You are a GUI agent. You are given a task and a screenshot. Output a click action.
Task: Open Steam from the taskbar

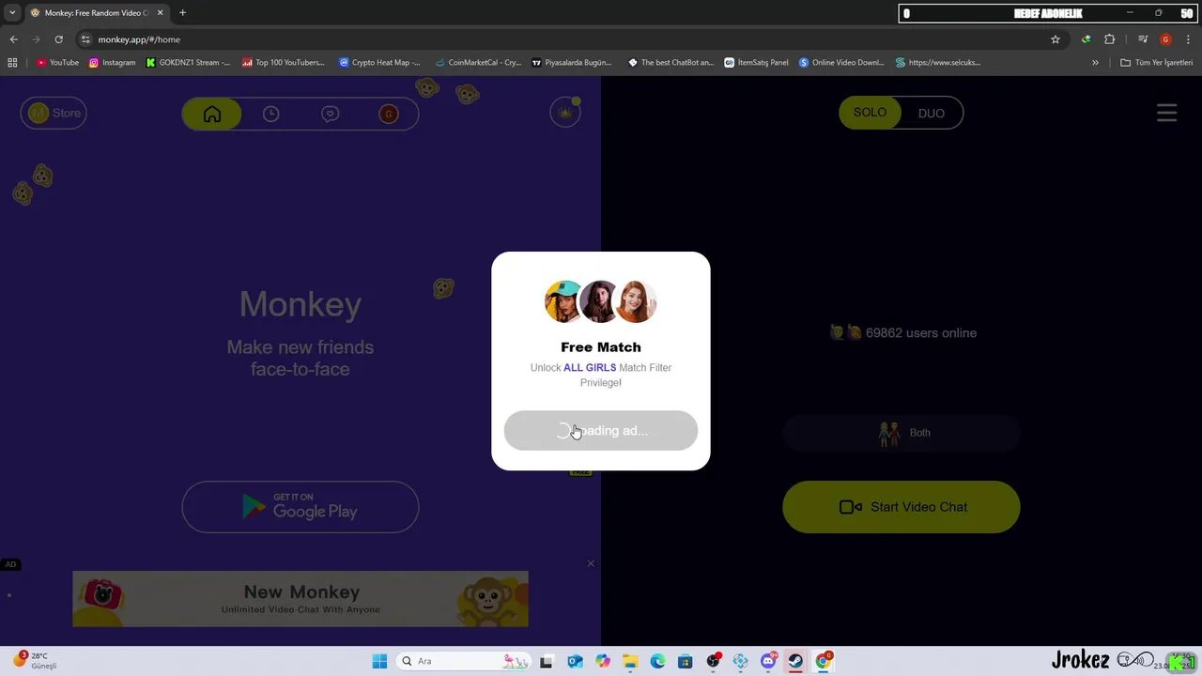click(x=795, y=661)
